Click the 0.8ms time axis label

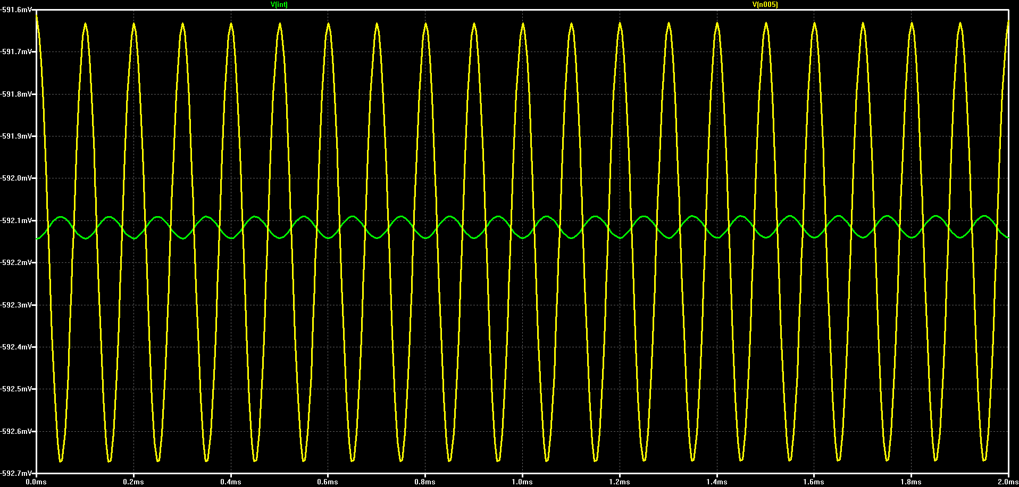[x=425, y=482]
